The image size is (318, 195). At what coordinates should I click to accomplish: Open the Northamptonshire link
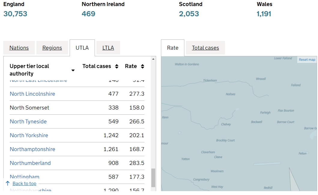pyautogui.click(x=32, y=149)
